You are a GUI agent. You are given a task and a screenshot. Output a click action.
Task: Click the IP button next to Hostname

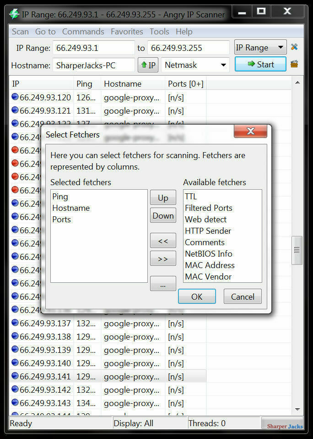[x=148, y=65]
